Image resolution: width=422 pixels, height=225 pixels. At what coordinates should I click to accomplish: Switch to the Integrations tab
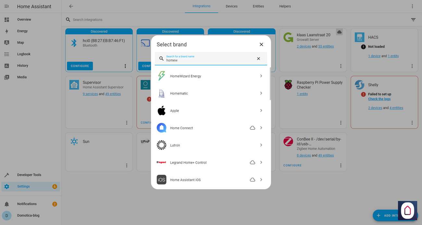point(201,6)
